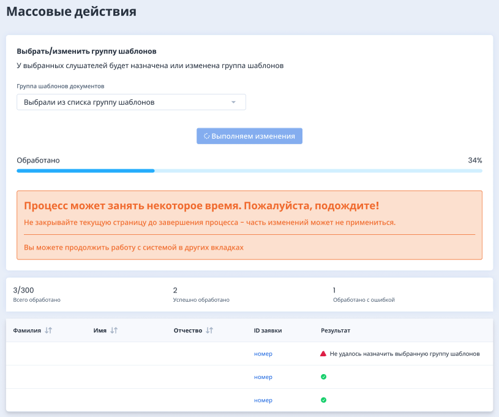Click the 'Группа шаблонов документов' field label
This screenshot has height=417, width=499.
61,86
